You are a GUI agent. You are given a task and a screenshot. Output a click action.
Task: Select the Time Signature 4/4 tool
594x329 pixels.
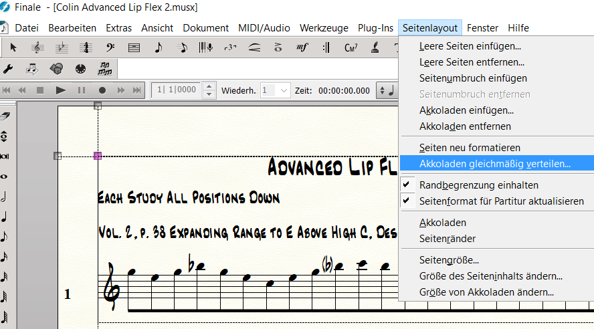tap(86, 47)
